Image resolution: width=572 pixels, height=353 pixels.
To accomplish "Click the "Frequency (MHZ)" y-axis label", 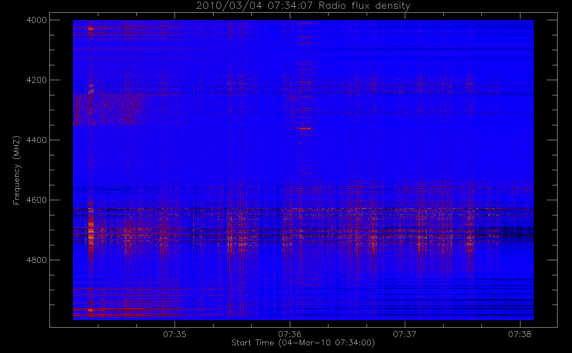I will click(x=17, y=170).
